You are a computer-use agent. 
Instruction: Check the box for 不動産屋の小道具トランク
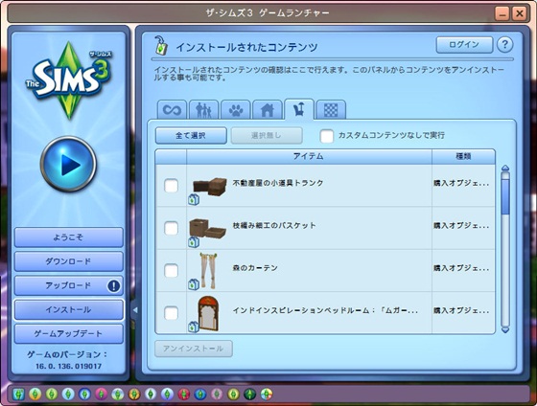tap(172, 186)
